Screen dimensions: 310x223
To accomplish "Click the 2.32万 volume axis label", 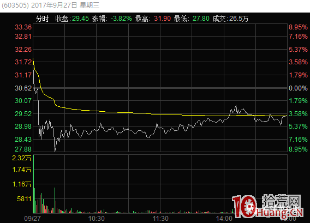I will click(21, 158).
